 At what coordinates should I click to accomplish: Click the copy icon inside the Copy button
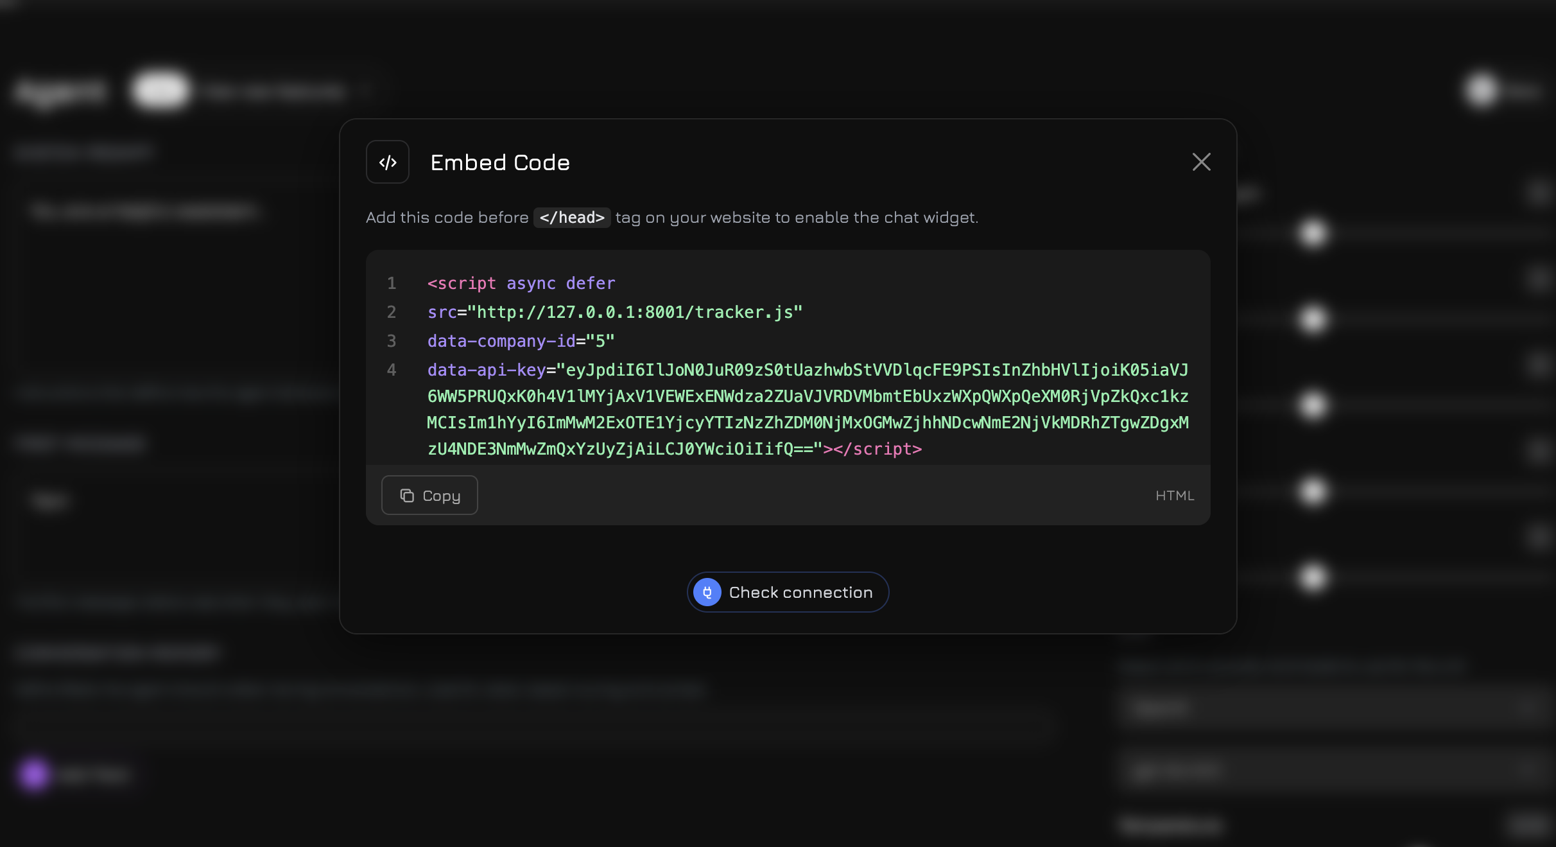[x=407, y=495]
